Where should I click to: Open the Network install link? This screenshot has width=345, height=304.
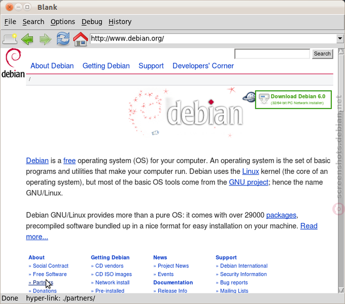point(113,283)
